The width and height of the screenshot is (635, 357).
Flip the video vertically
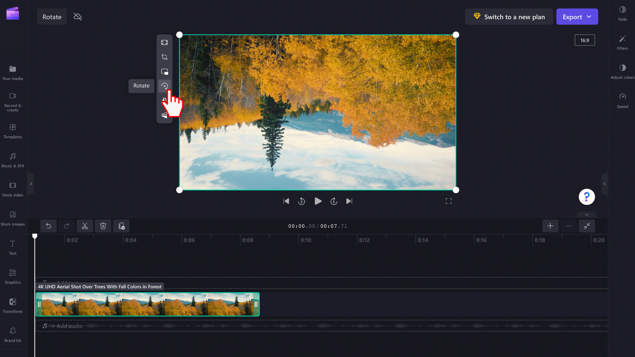[164, 115]
